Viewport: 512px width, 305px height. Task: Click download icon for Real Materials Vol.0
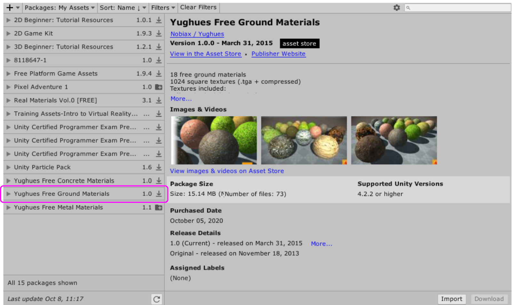click(159, 100)
